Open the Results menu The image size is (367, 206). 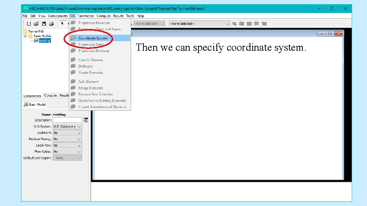119,16
